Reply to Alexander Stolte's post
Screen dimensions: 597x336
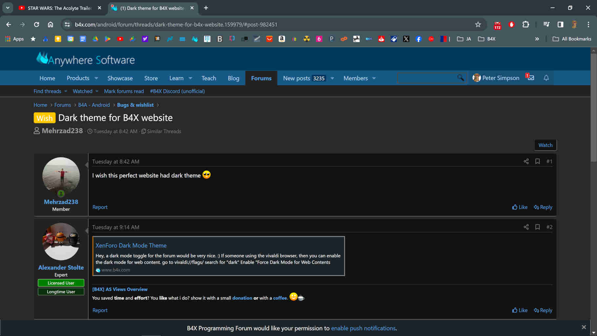pos(543,310)
